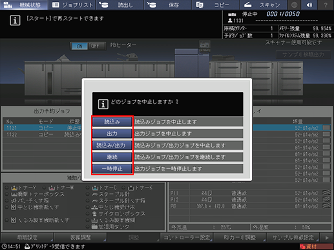Switch to the コピー tab

[x=216, y=5]
